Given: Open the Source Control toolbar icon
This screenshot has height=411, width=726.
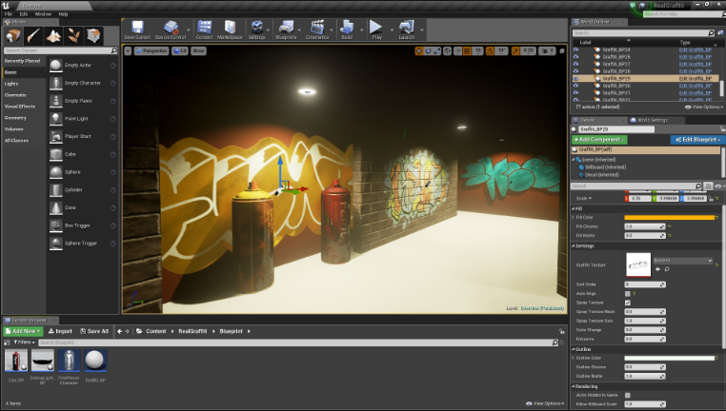Looking at the screenshot, I should [x=171, y=28].
